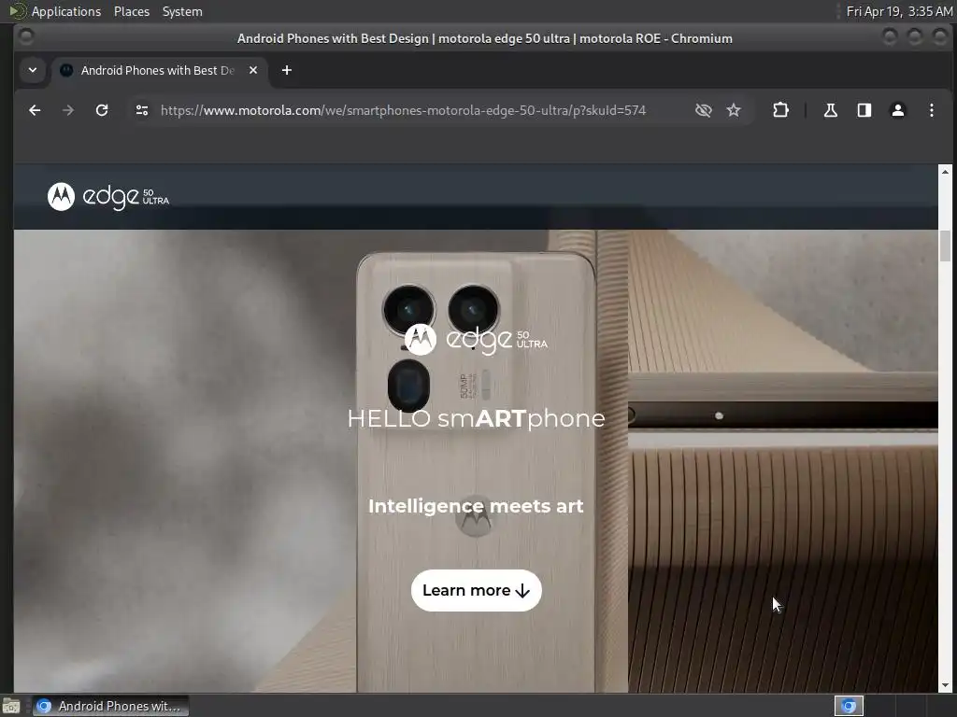The width and height of the screenshot is (957, 717).
Task: Open Chrome Labs flask icon
Action: pos(831,110)
